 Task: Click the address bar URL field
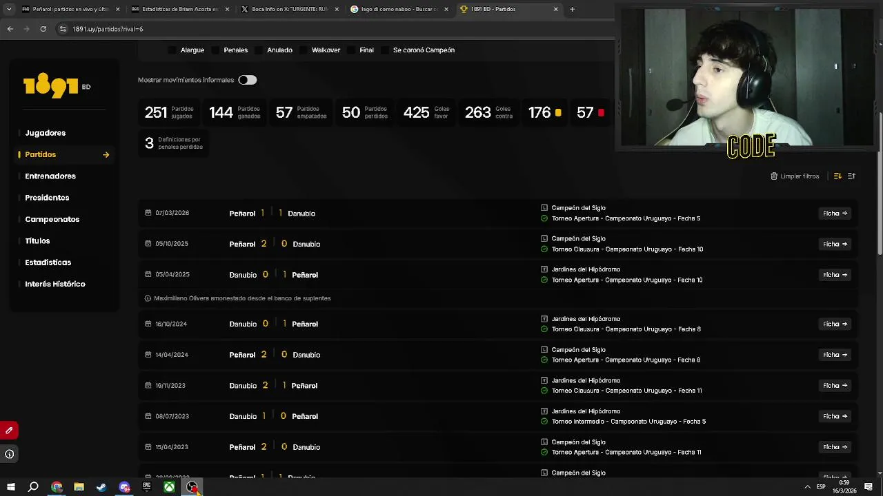point(331,29)
